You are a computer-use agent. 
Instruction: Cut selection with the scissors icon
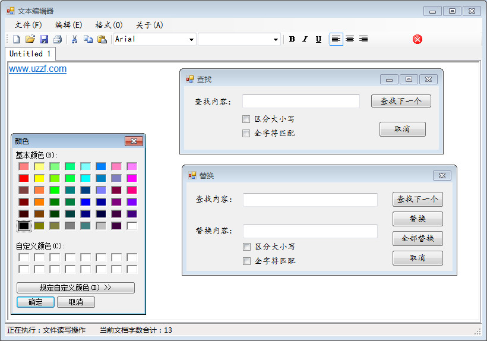pos(75,39)
